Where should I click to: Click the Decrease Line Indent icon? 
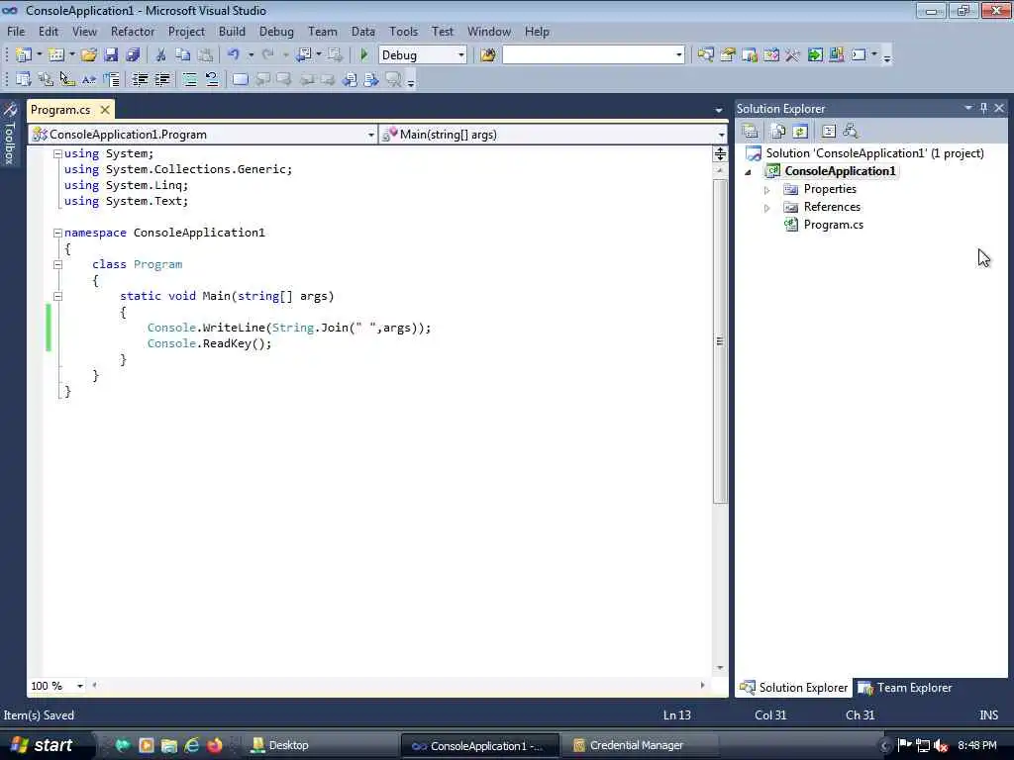(140, 79)
